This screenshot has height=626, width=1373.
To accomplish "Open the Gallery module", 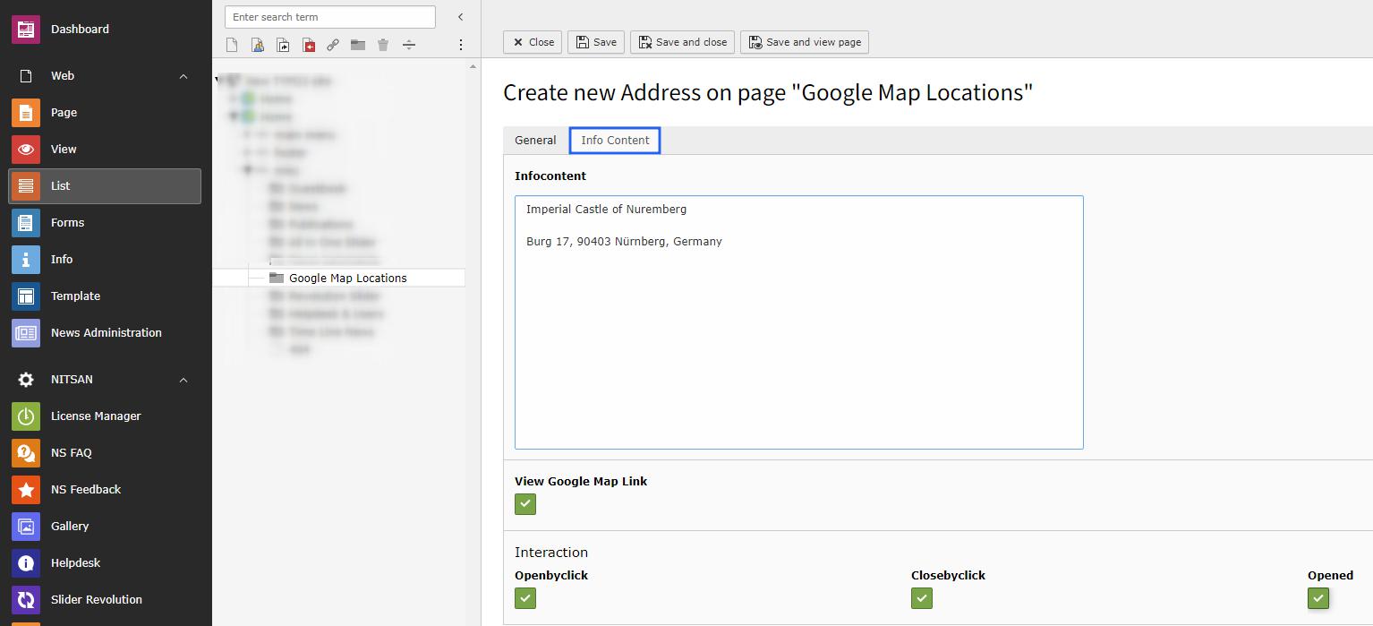I will (x=105, y=526).
